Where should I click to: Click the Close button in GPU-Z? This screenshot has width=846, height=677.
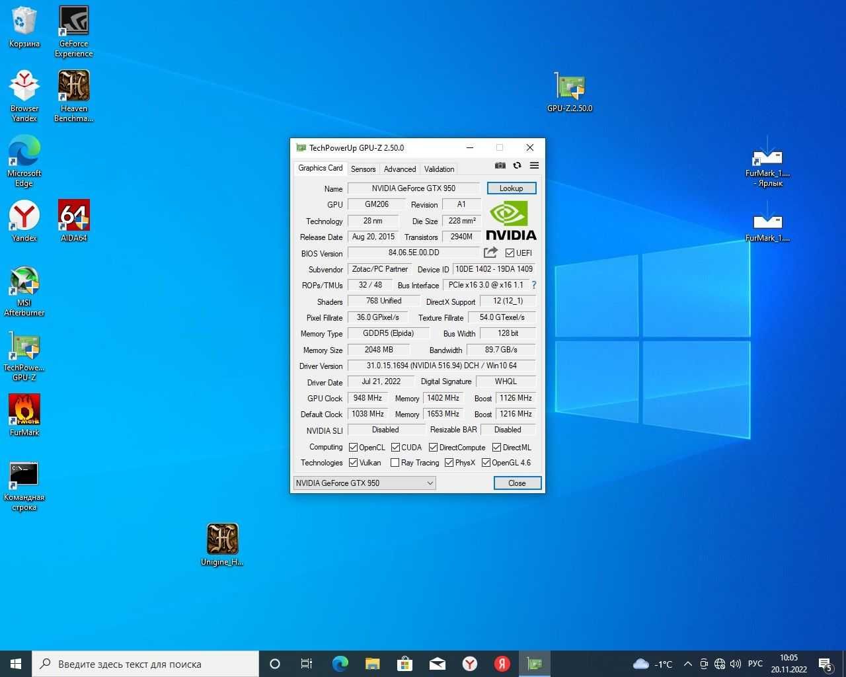point(518,483)
